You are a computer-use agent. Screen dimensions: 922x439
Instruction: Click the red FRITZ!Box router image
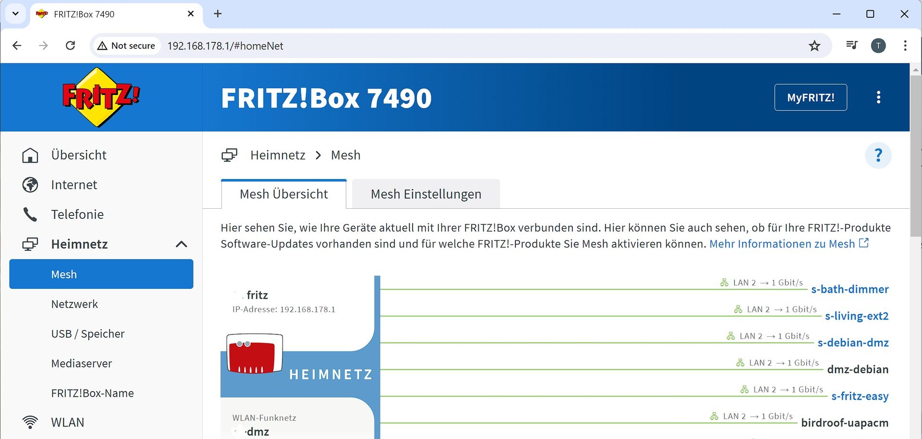(255, 354)
